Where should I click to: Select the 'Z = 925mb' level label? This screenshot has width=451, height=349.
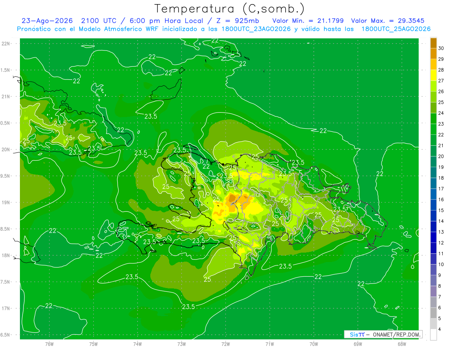point(236,21)
